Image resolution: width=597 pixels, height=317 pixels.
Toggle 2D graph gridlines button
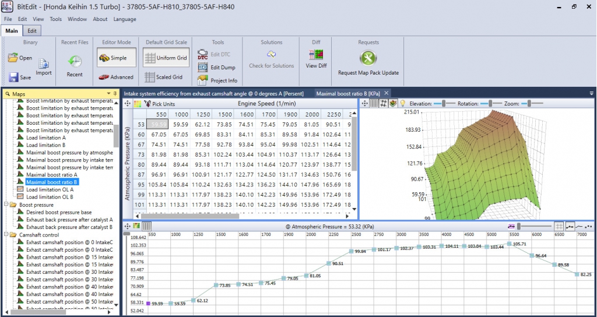[x=559, y=226]
